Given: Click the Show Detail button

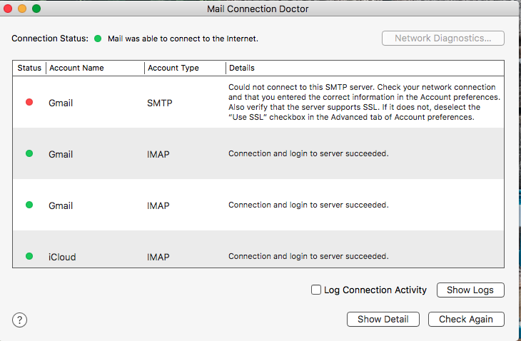Looking at the screenshot, I should (x=383, y=319).
